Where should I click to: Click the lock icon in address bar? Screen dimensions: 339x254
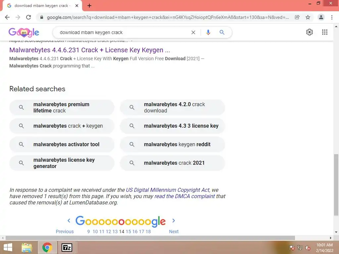42,17
